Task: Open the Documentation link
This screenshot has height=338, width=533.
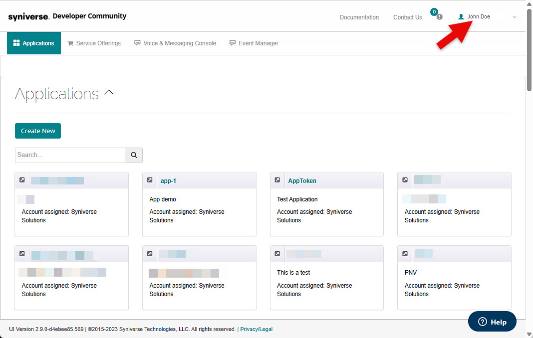Action: pyautogui.click(x=359, y=17)
